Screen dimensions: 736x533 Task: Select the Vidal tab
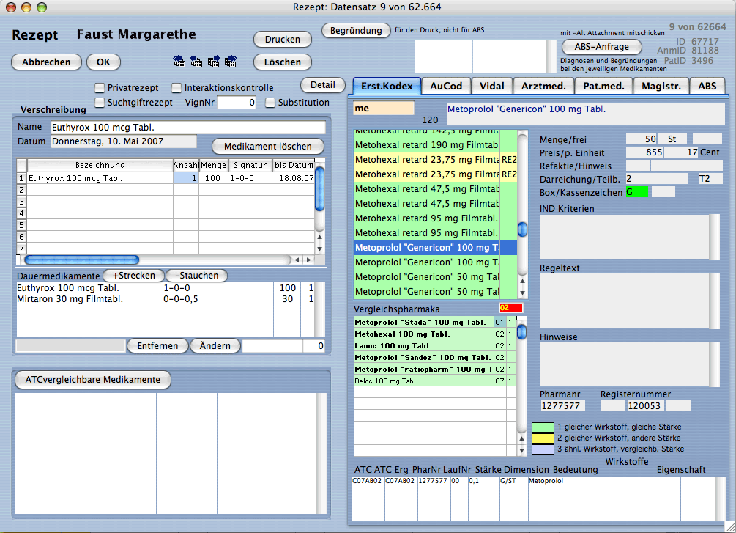point(491,86)
